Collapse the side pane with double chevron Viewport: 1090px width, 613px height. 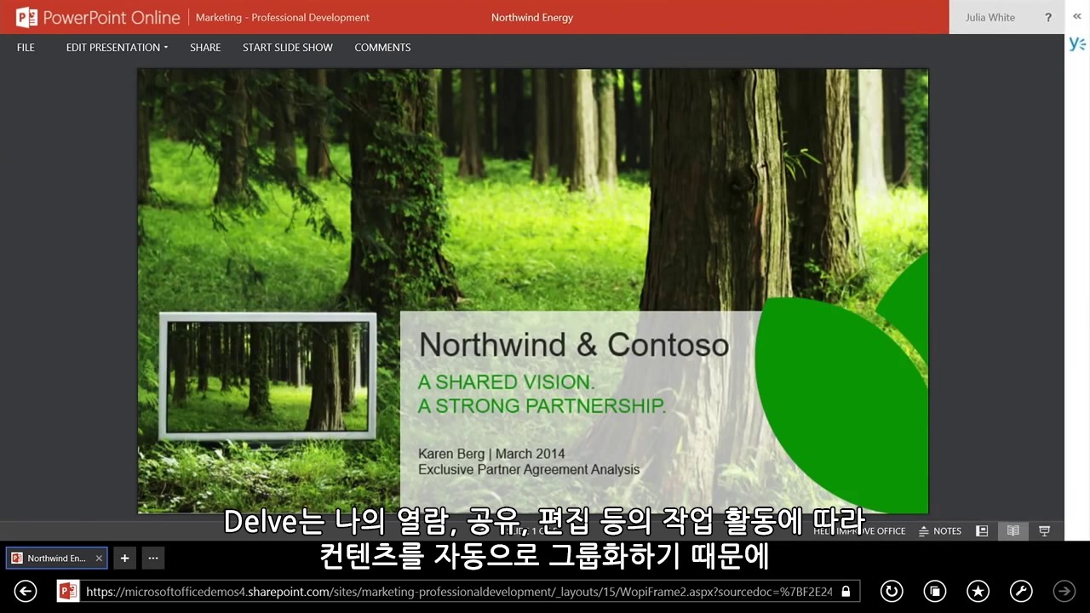(1077, 16)
